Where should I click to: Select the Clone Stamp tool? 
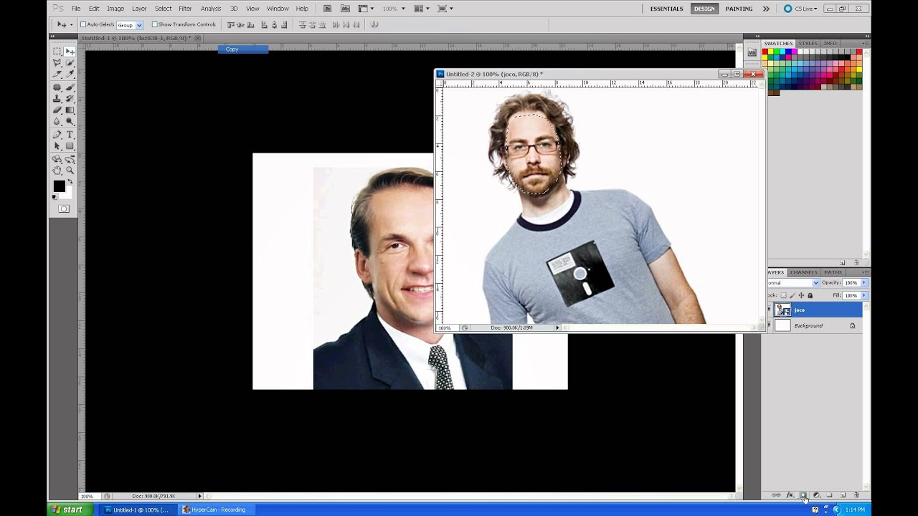(x=57, y=99)
